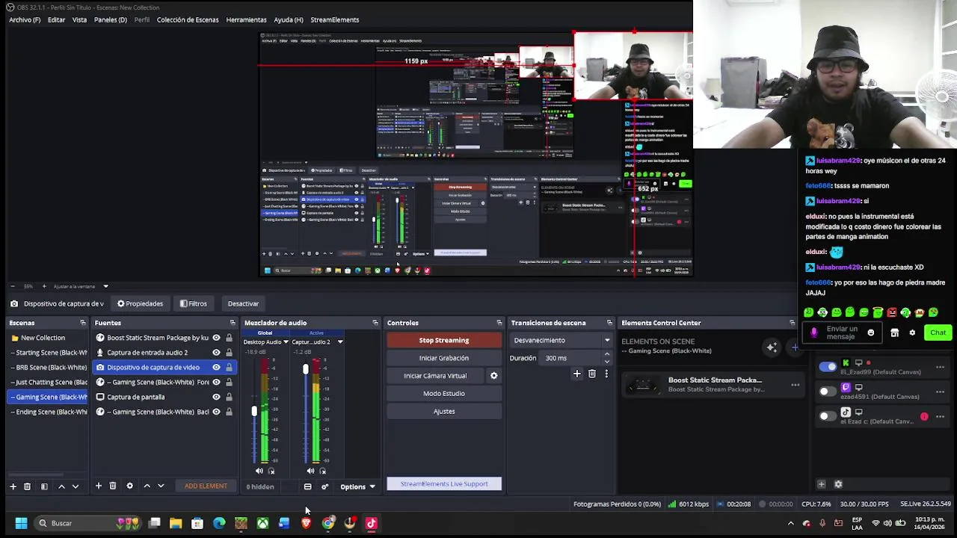Adjust Desktop Audio volume slider handle

tap(254, 412)
